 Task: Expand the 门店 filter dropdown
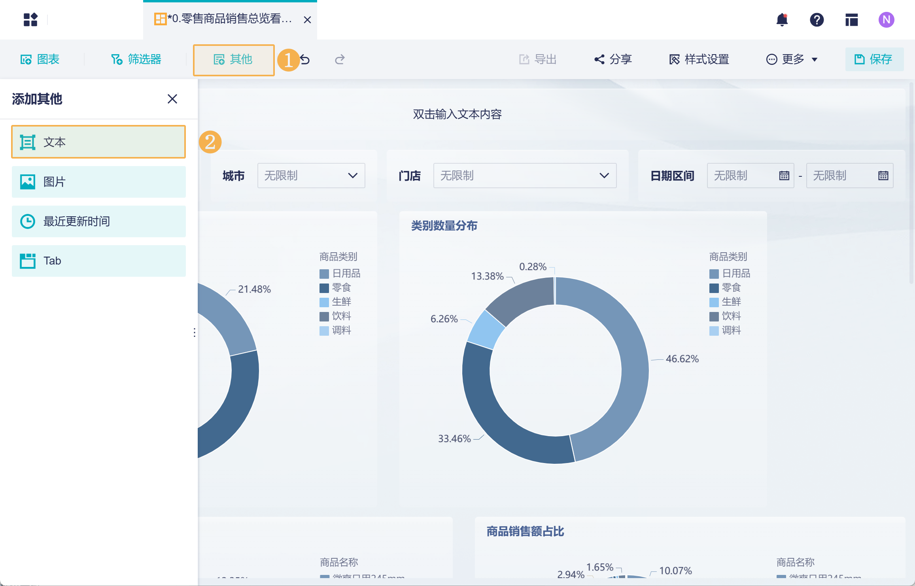(525, 176)
